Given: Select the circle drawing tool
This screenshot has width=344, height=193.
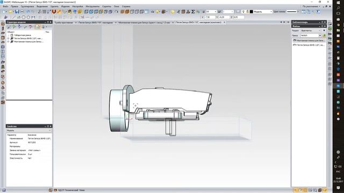Looking at the screenshot, I should [x=24, y=17].
